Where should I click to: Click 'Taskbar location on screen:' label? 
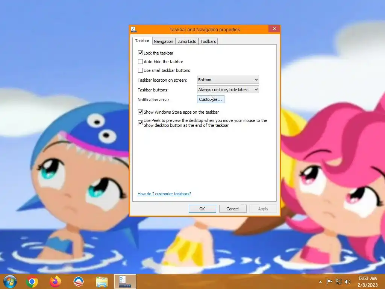(162, 80)
